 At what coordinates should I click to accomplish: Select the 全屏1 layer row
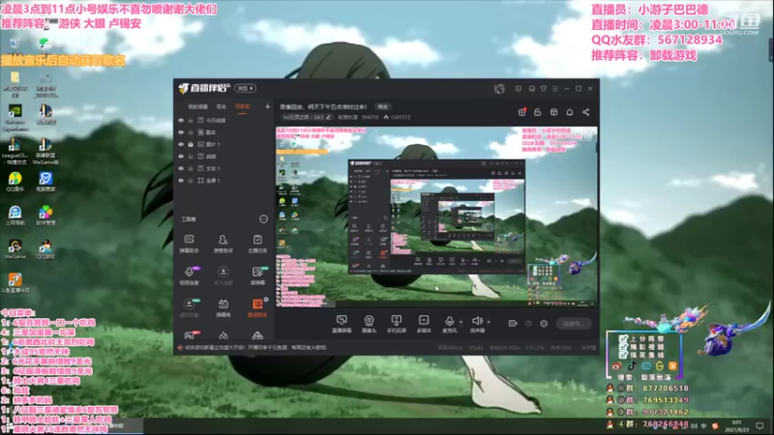224,181
